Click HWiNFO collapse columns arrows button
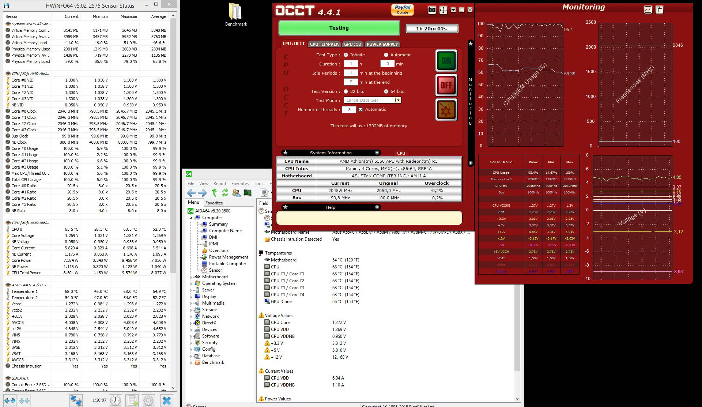 24,401
